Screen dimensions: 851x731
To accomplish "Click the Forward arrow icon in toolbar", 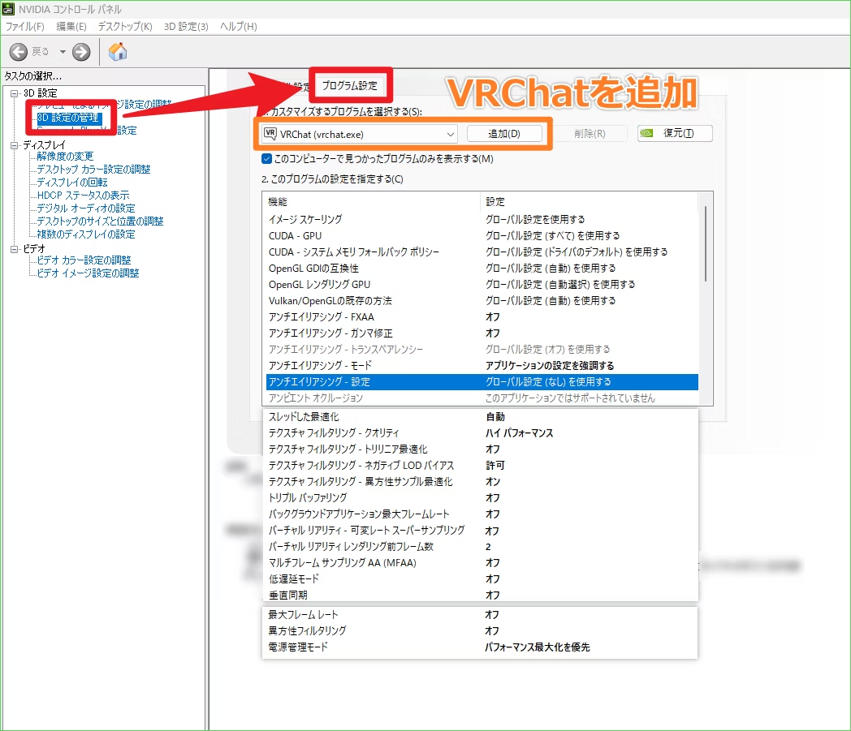I will tap(81, 52).
